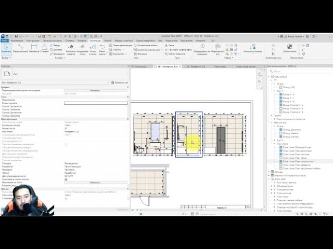Collapse the План этажа group
Viewport: 333px width, 249px height.
(x=274, y=144)
